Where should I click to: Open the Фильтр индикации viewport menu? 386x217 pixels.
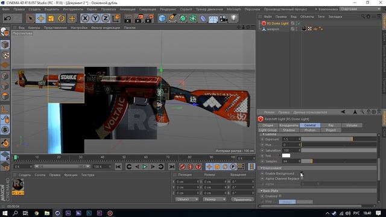tap(106, 28)
